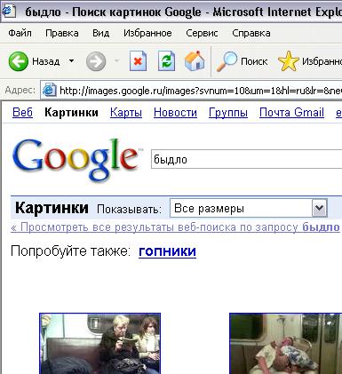Go to the Home page icon

coord(195,60)
